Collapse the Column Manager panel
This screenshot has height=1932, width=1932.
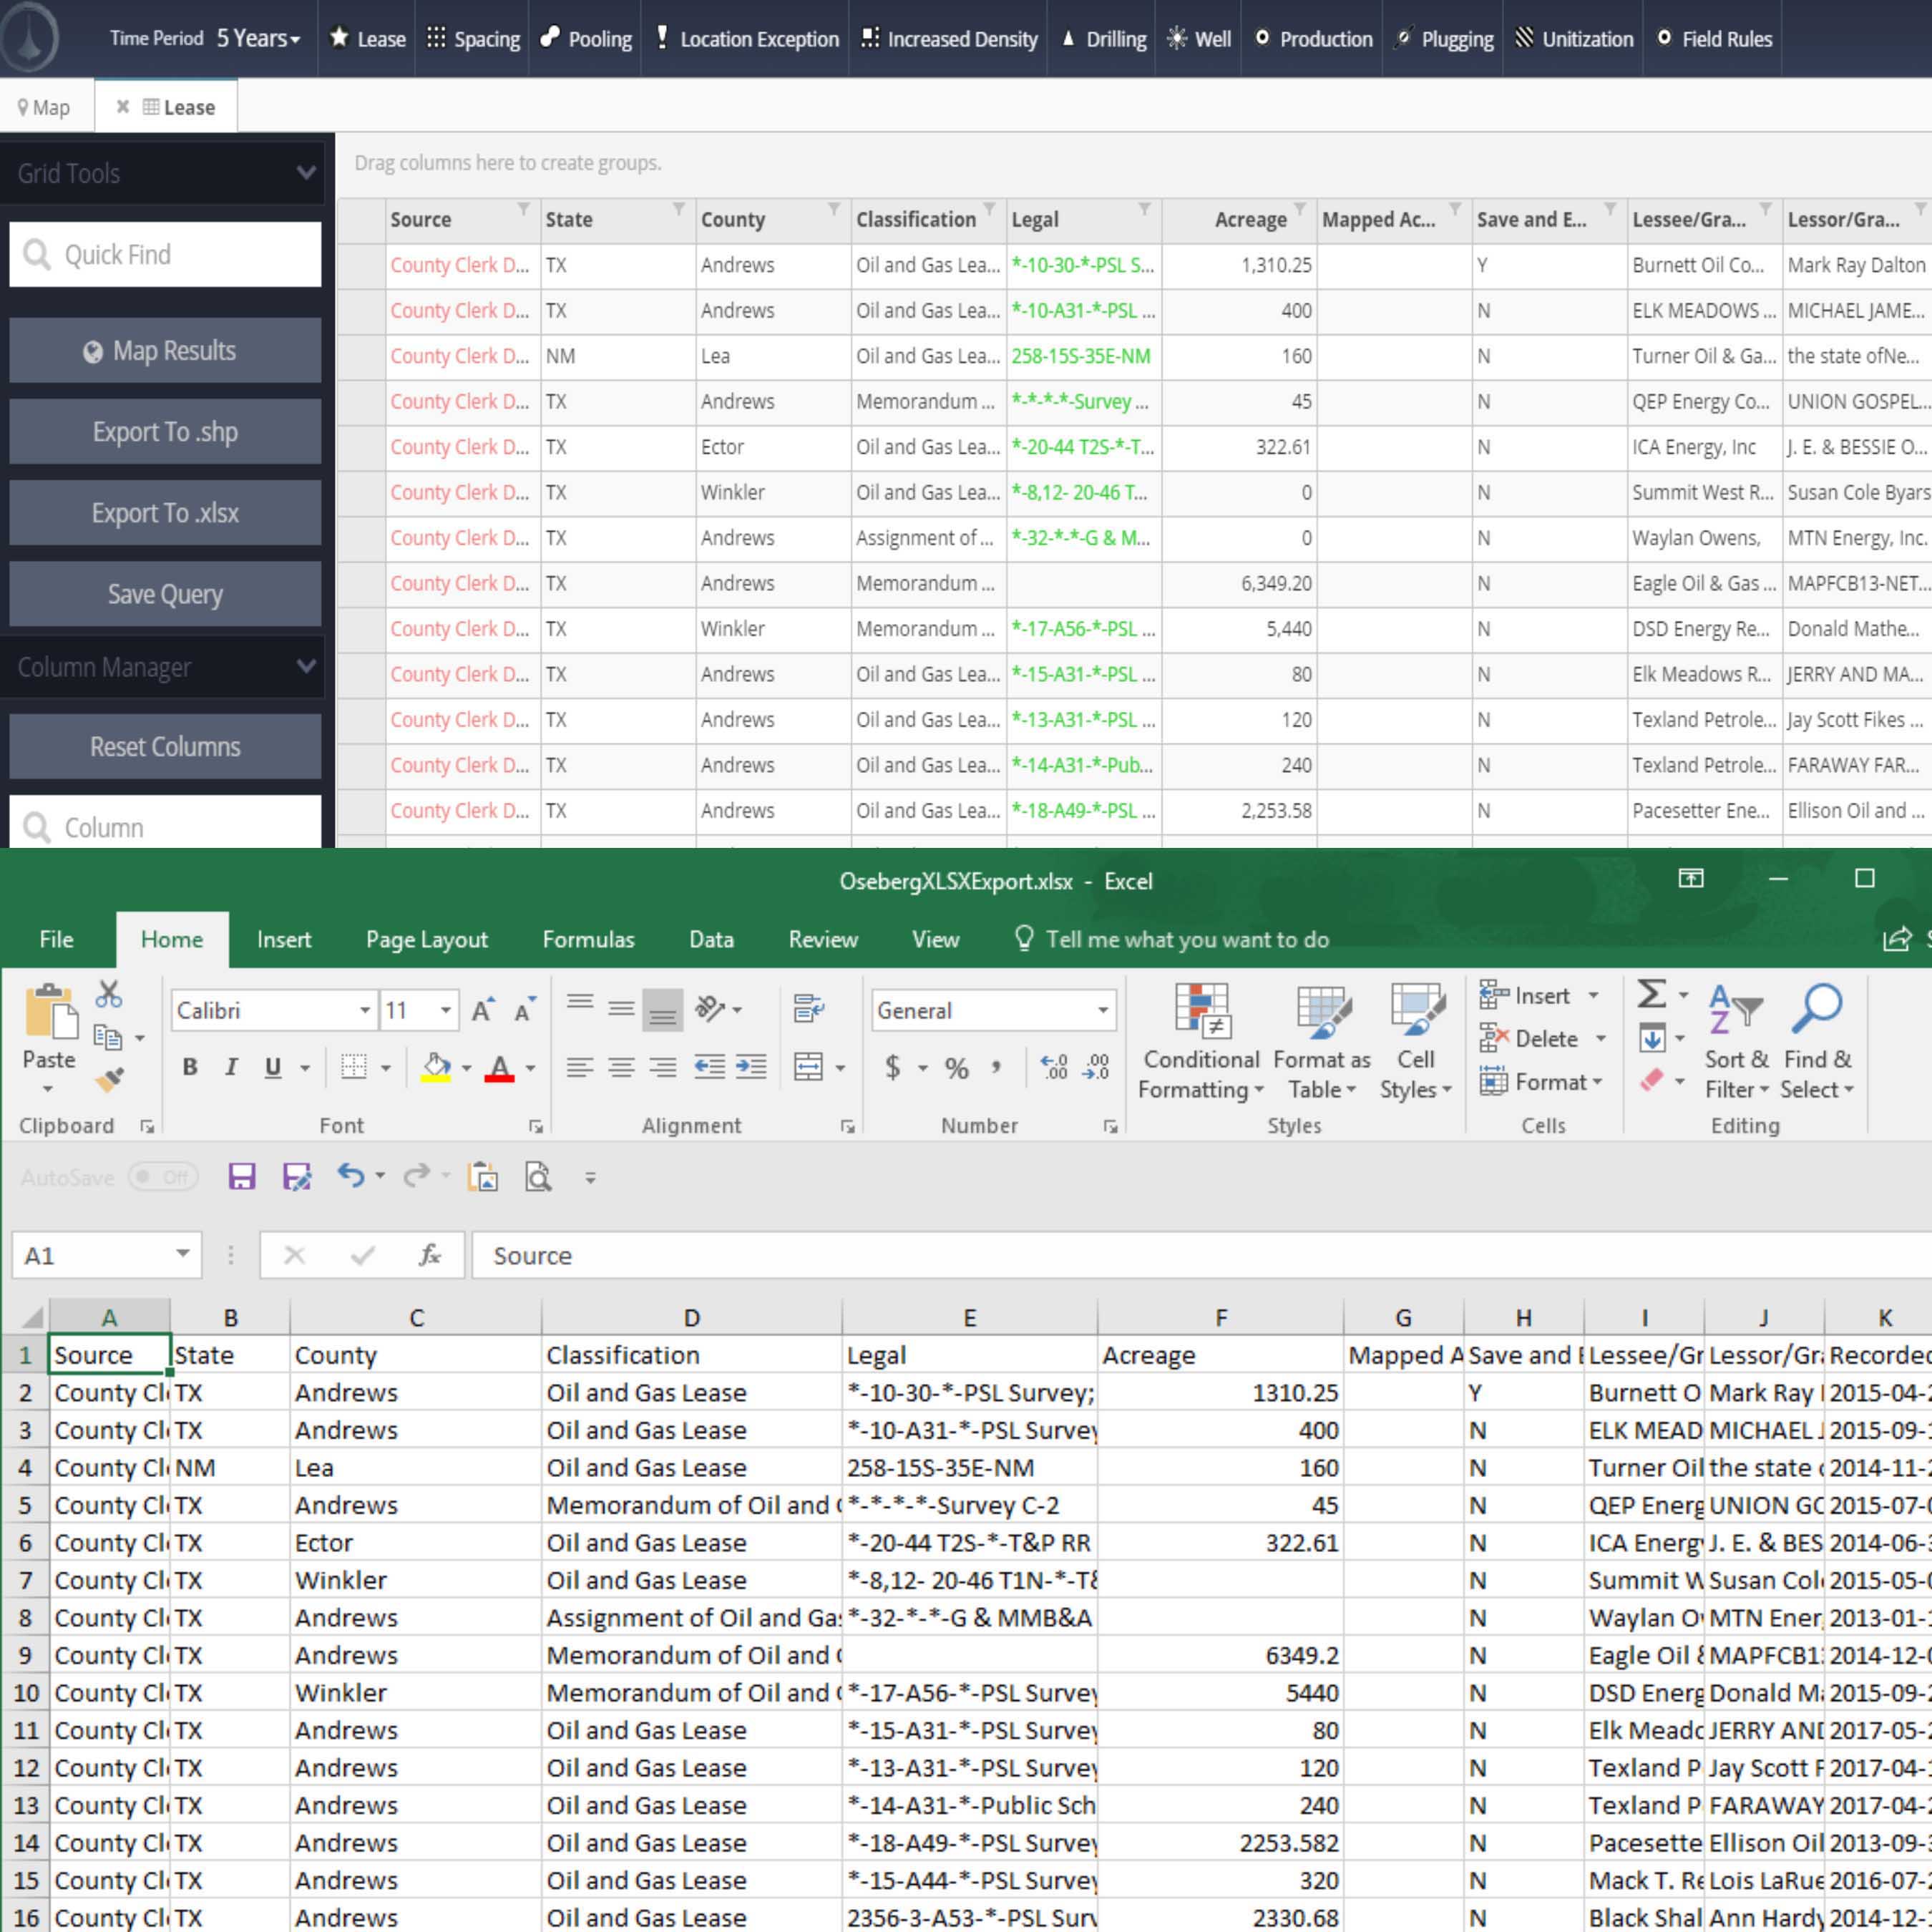(x=306, y=666)
